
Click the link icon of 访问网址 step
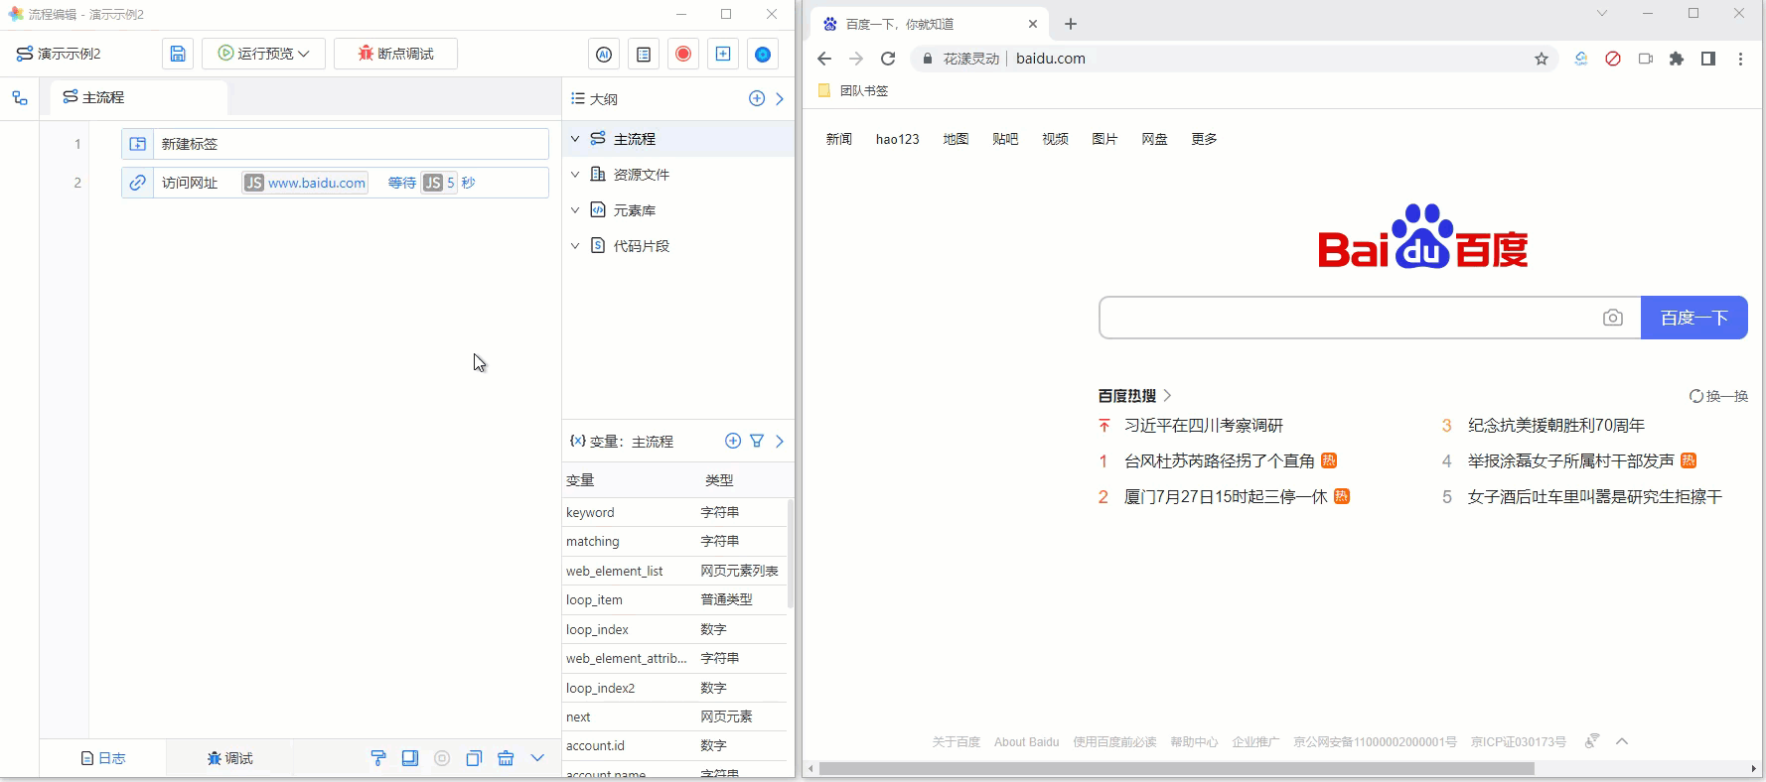coord(138,183)
